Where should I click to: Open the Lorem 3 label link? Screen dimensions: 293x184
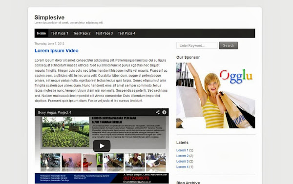point(182,161)
